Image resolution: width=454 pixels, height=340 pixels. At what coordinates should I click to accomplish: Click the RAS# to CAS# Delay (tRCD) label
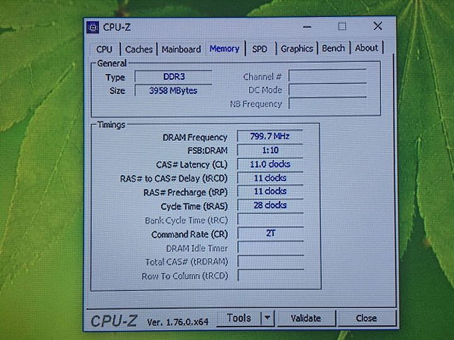click(x=174, y=178)
